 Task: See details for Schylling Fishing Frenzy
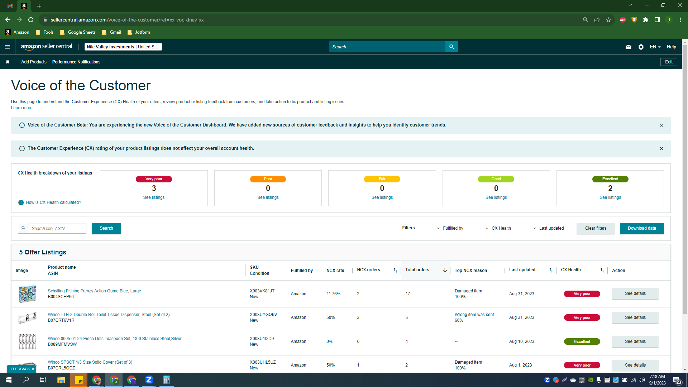coord(635,294)
